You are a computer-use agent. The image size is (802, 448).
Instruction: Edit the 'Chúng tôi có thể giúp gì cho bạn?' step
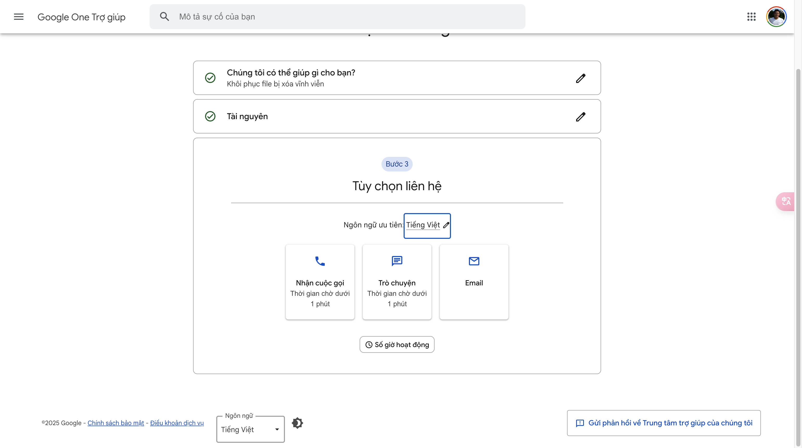click(x=580, y=78)
